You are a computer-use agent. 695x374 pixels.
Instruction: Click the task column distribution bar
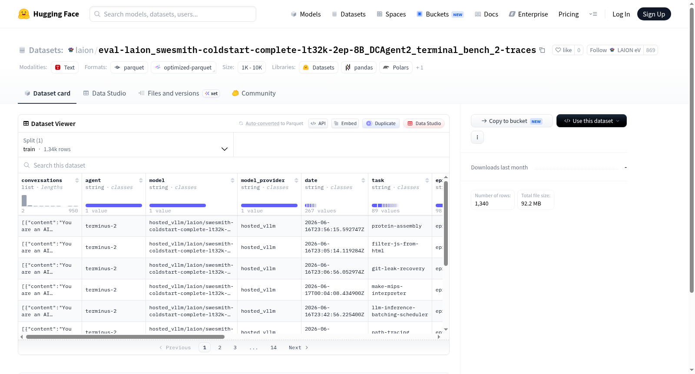[385, 205]
